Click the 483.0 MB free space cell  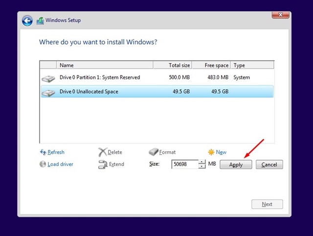tap(218, 77)
